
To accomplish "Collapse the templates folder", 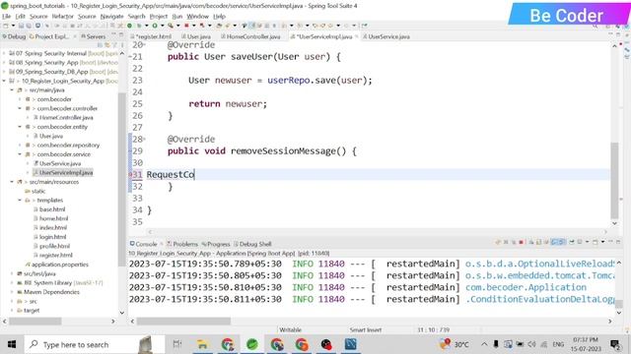I will coord(20,200).
